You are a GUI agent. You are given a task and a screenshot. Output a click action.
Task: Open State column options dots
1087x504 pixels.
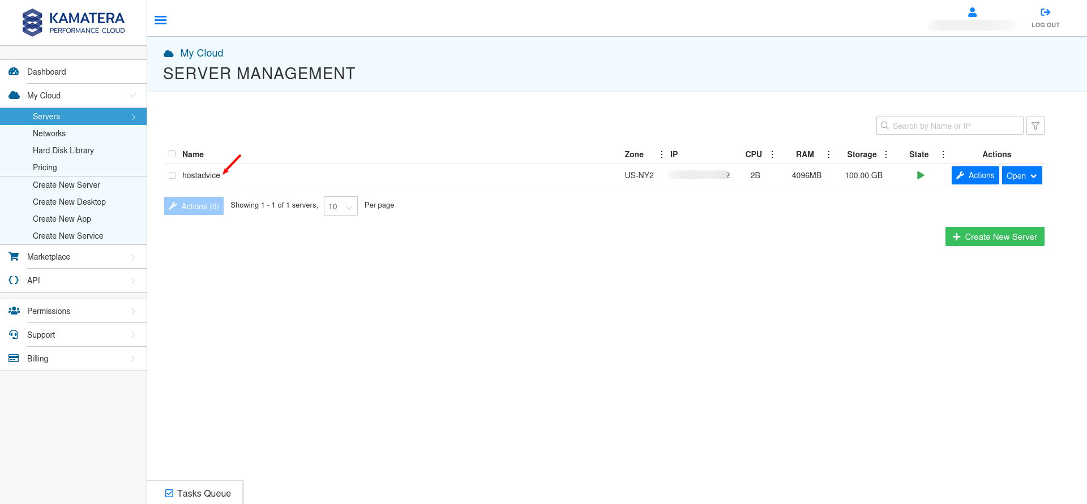click(x=943, y=154)
